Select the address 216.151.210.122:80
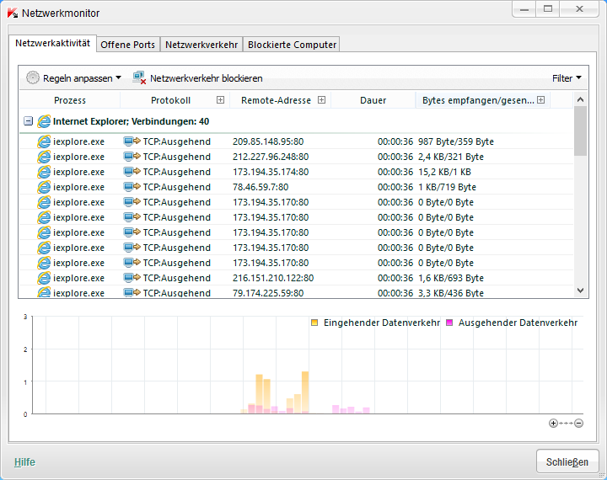The width and height of the screenshot is (607, 480). (273, 278)
